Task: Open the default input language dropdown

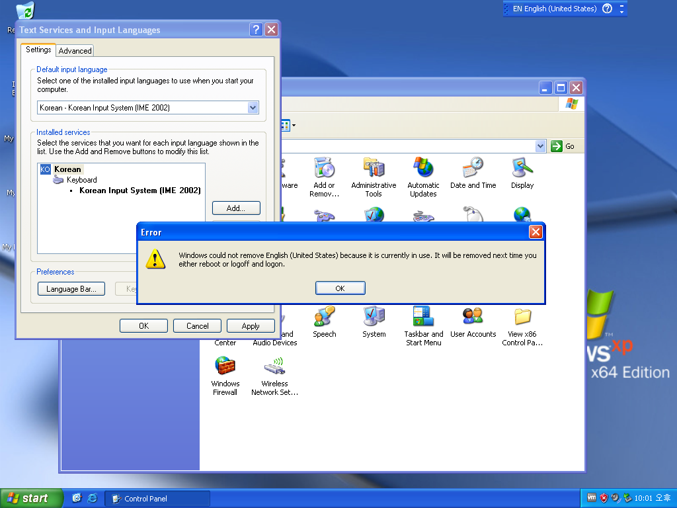Action: coord(253,108)
